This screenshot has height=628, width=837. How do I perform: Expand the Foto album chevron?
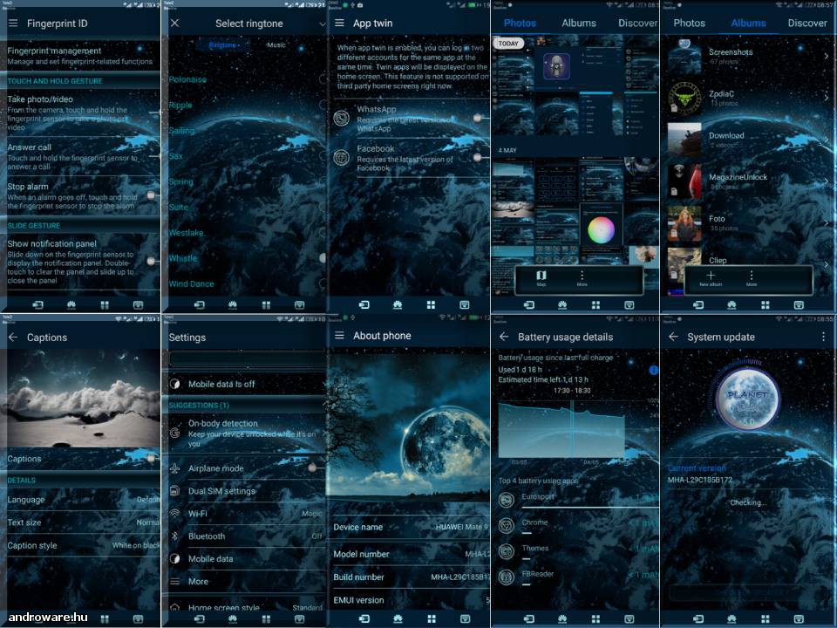click(x=826, y=222)
